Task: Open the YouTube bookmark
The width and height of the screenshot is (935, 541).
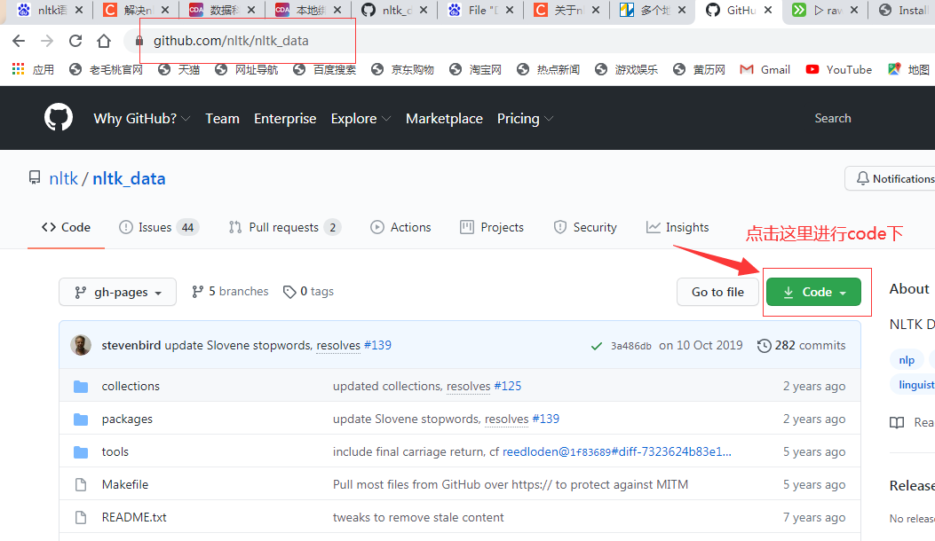Action: point(838,70)
